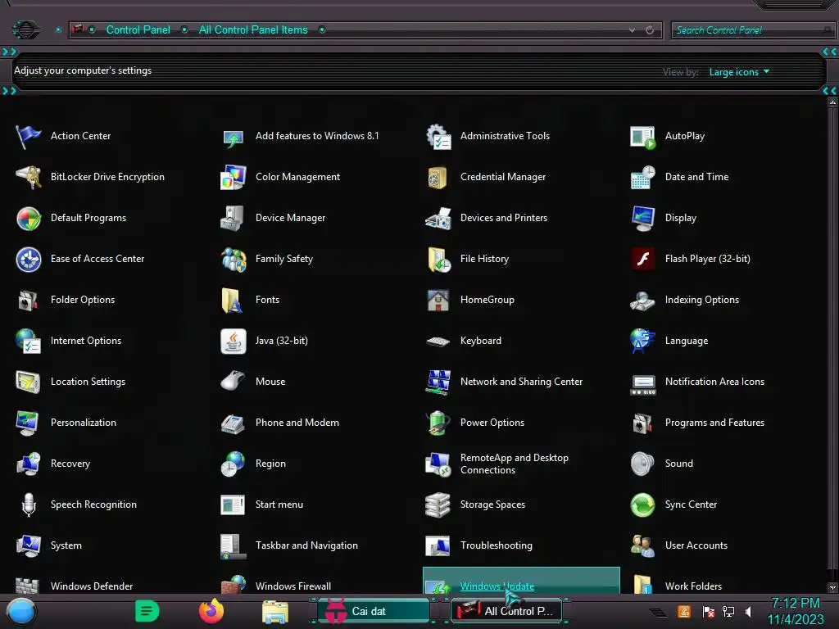The image size is (839, 629).
Task: Click the Region globe clock icon
Action: [234, 464]
